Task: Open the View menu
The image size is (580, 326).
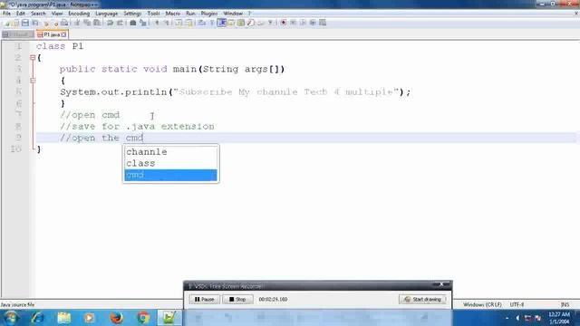Action: tap(57, 14)
